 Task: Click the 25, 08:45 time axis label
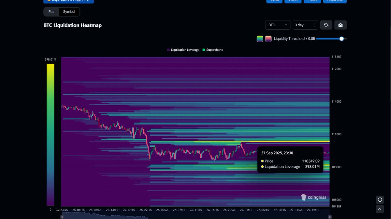tap(95, 210)
